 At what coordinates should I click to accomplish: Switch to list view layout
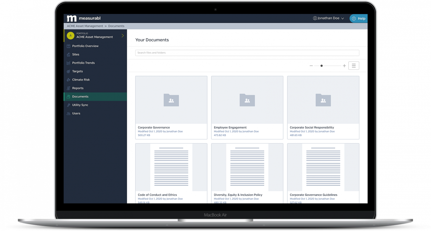click(354, 65)
